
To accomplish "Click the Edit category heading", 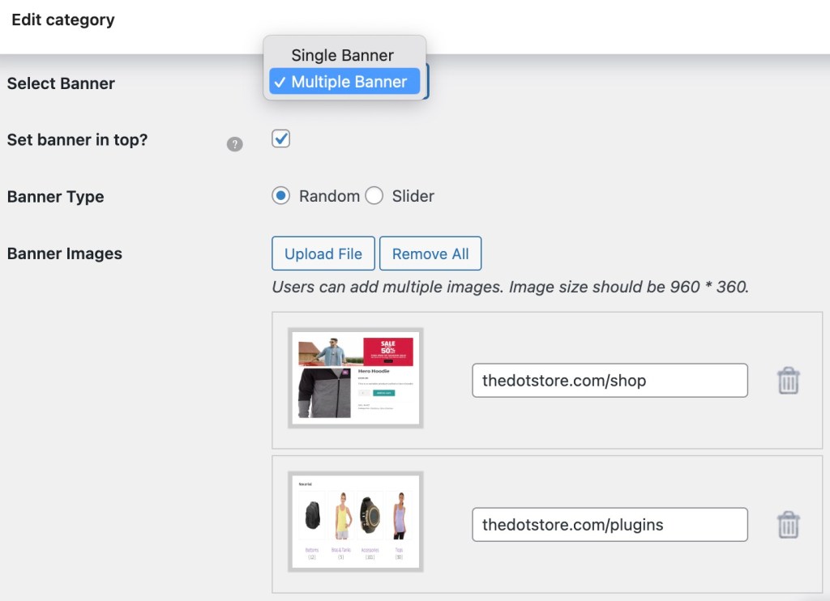I will tap(63, 19).
